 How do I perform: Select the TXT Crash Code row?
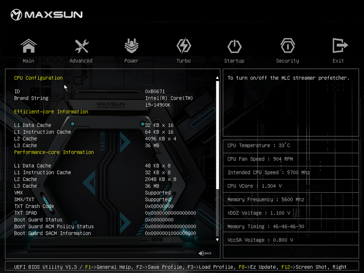coord(106,206)
